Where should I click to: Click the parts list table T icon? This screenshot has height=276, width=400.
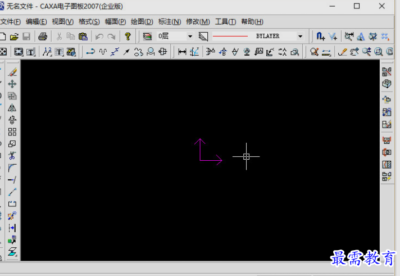click(59, 52)
